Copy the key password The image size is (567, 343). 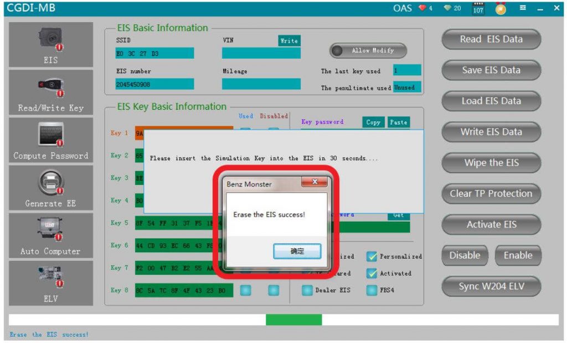(x=373, y=122)
